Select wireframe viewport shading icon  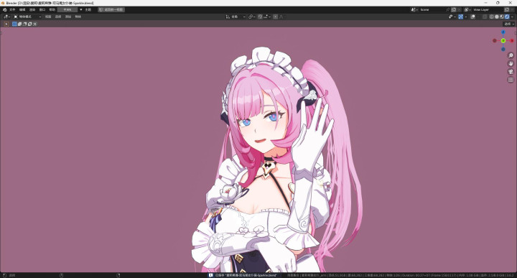tap(492, 17)
